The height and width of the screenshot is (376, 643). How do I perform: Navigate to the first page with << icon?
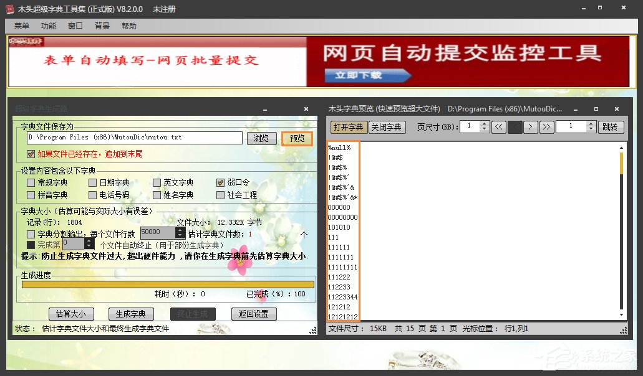(x=499, y=126)
